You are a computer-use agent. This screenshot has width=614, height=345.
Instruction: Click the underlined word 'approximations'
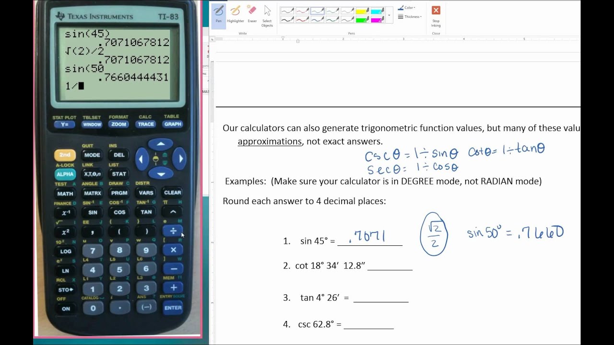coord(270,142)
